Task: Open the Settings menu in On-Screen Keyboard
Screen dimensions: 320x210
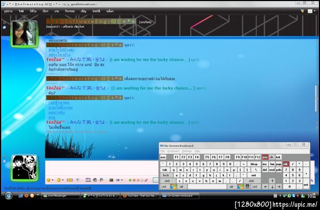Action: pyautogui.click(x=187, y=151)
